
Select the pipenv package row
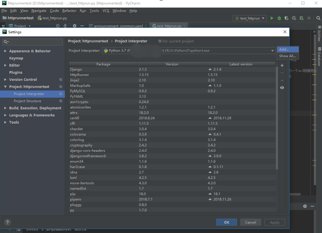tap(172, 199)
